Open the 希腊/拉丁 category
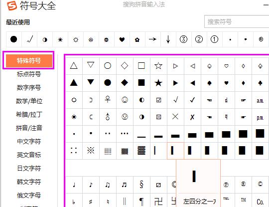 (x=29, y=114)
